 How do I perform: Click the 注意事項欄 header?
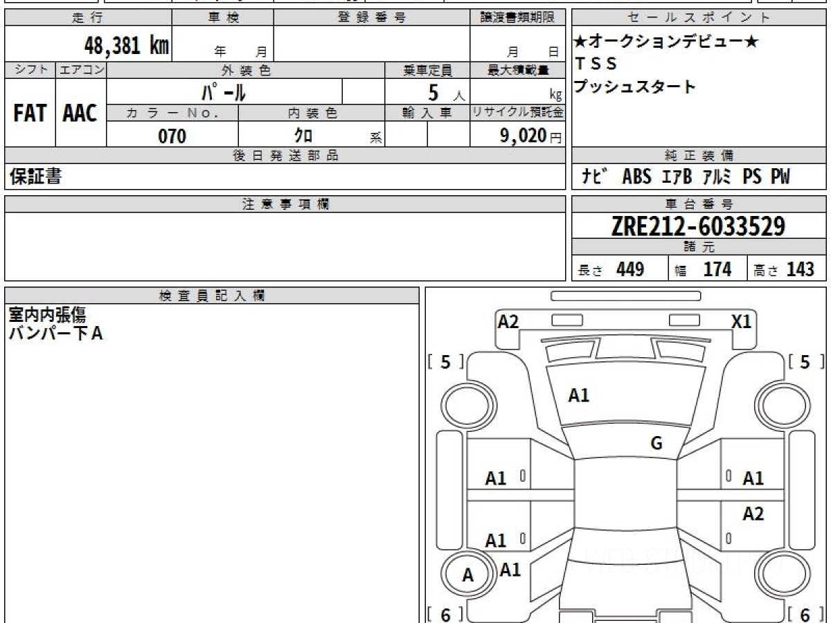click(x=285, y=204)
